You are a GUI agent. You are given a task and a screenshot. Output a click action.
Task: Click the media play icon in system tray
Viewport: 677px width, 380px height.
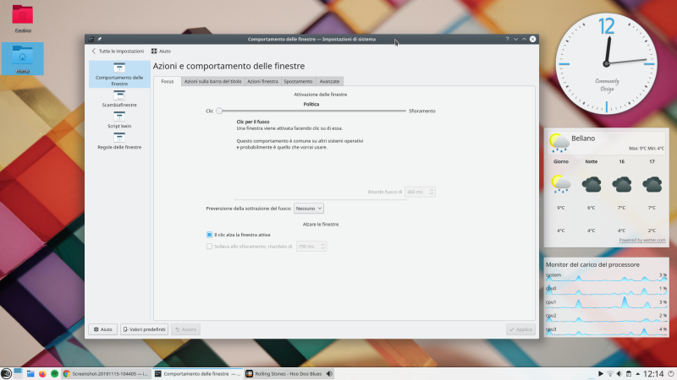pos(601,373)
